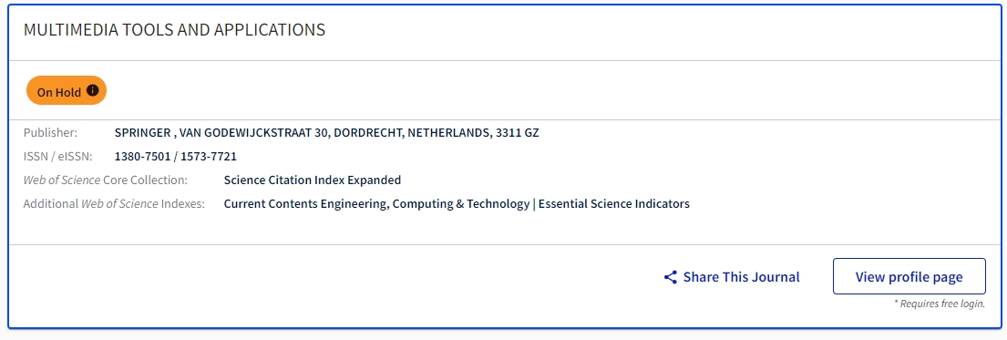This screenshot has height=340, width=1007.
Task: Click the ISSN / eISSN field label
Action: click(x=57, y=156)
